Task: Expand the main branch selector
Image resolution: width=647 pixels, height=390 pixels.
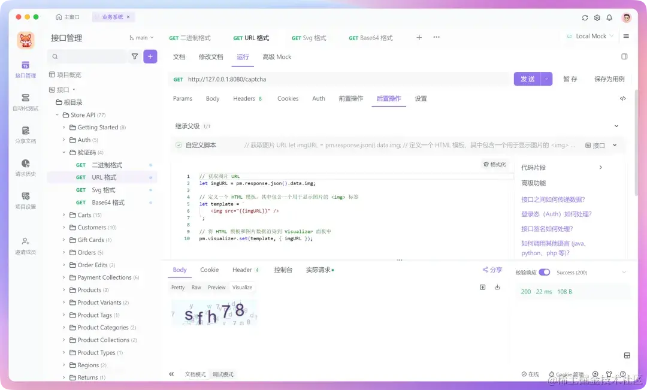Action: point(141,37)
